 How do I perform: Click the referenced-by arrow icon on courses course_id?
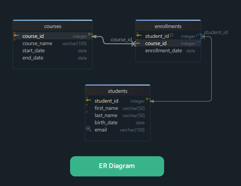[x=90, y=34]
